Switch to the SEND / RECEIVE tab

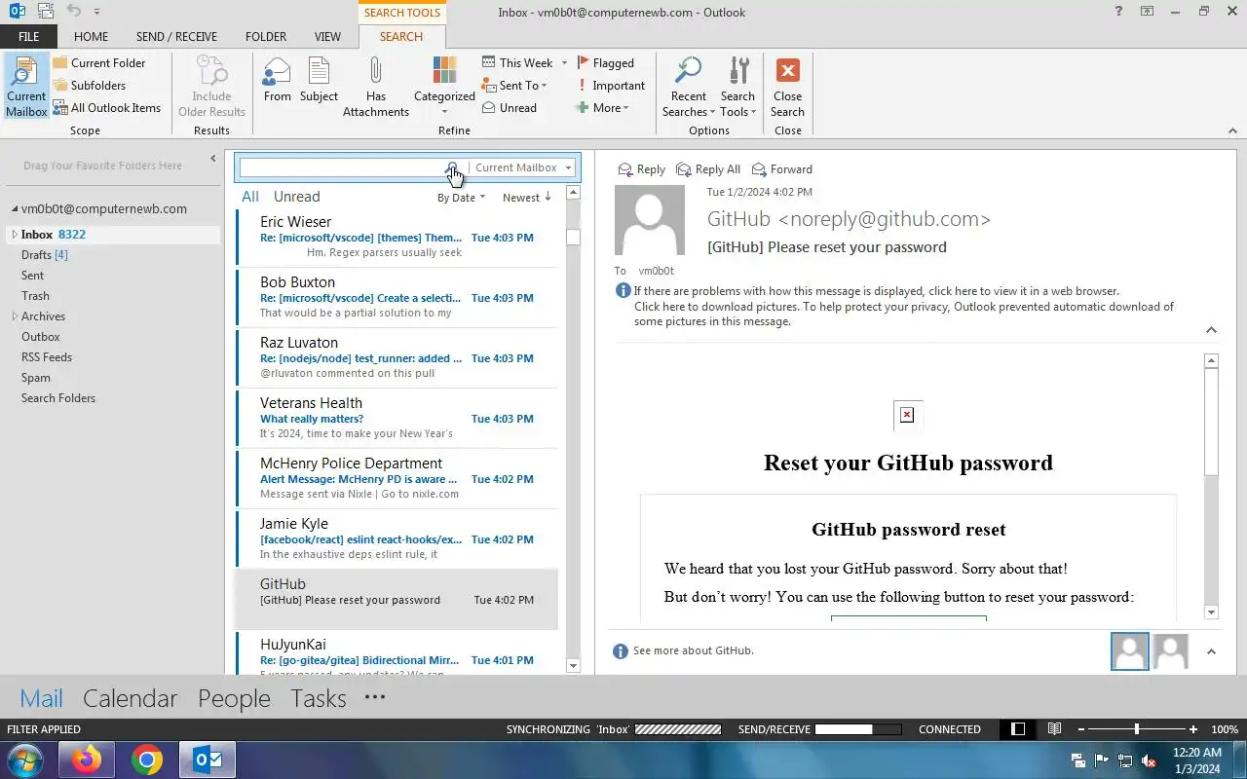(176, 36)
